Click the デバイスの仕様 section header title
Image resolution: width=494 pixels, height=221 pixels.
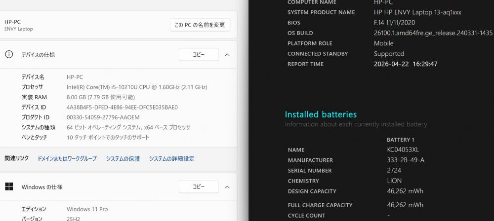(38, 55)
